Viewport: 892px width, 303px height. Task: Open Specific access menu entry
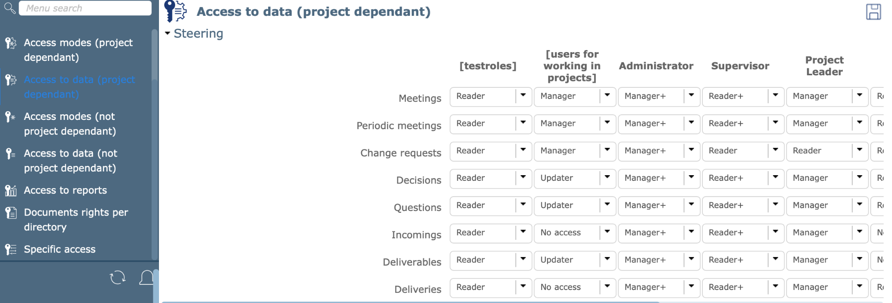pyautogui.click(x=59, y=250)
